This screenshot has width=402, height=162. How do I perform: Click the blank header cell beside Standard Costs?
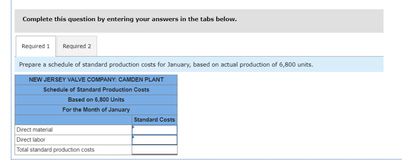pos(73,120)
